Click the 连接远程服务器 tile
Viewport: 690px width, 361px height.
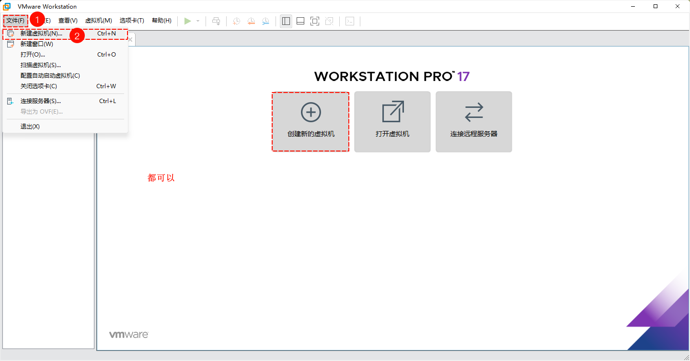tap(474, 122)
